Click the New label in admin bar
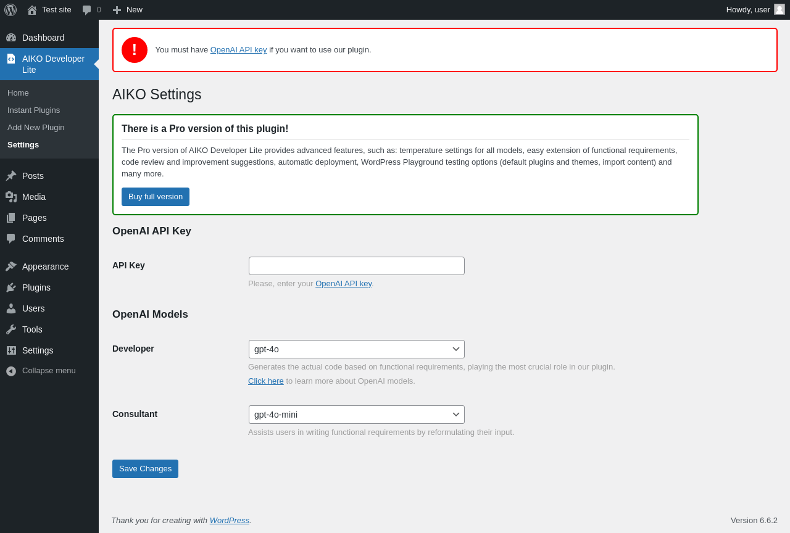This screenshot has width=790, height=533. (x=135, y=10)
